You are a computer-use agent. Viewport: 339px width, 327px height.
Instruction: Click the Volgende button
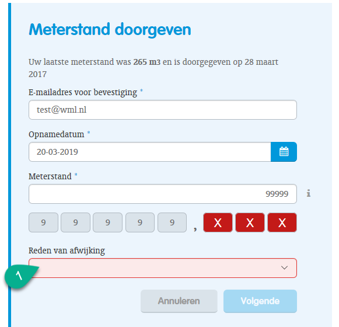pyautogui.click(x=260, y=301)
